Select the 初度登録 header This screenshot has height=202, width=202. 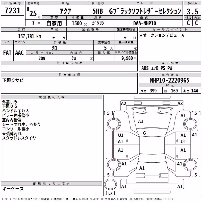34,3
